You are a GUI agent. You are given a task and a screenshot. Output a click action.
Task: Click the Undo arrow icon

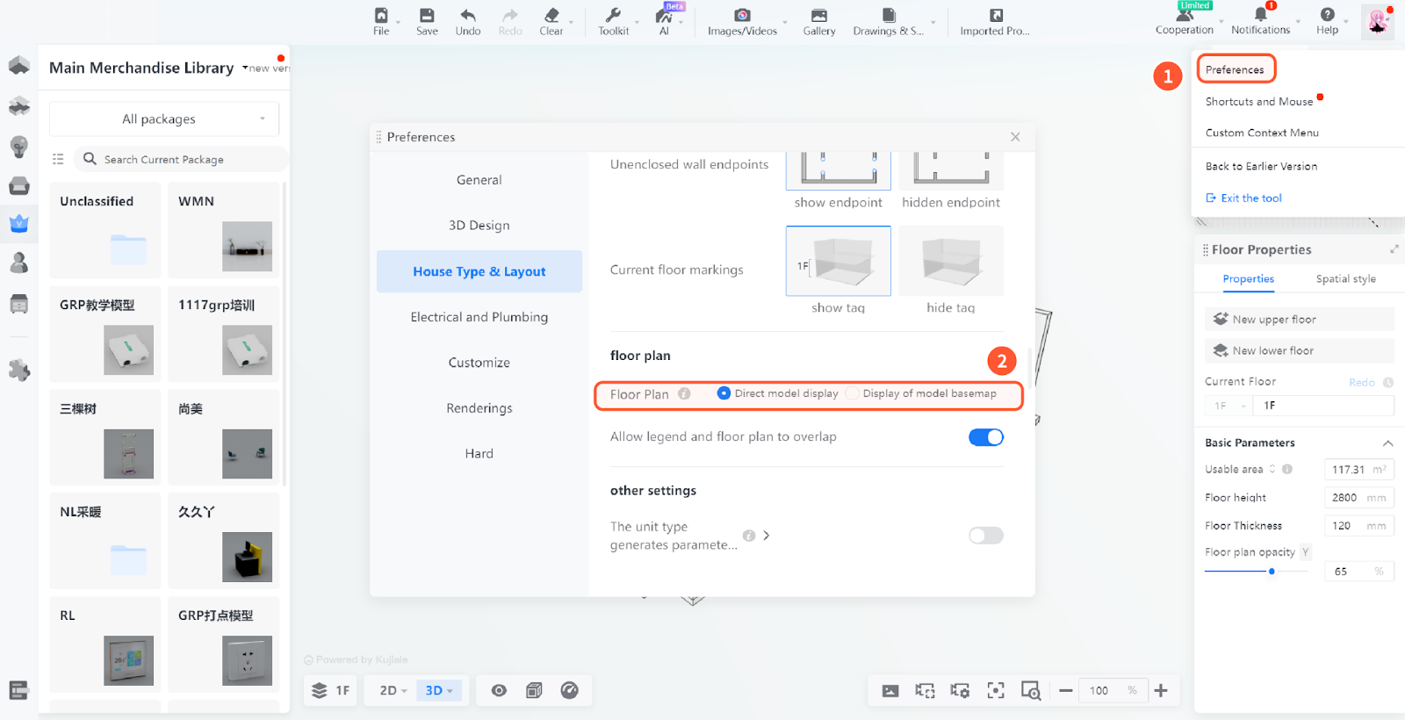467,16
